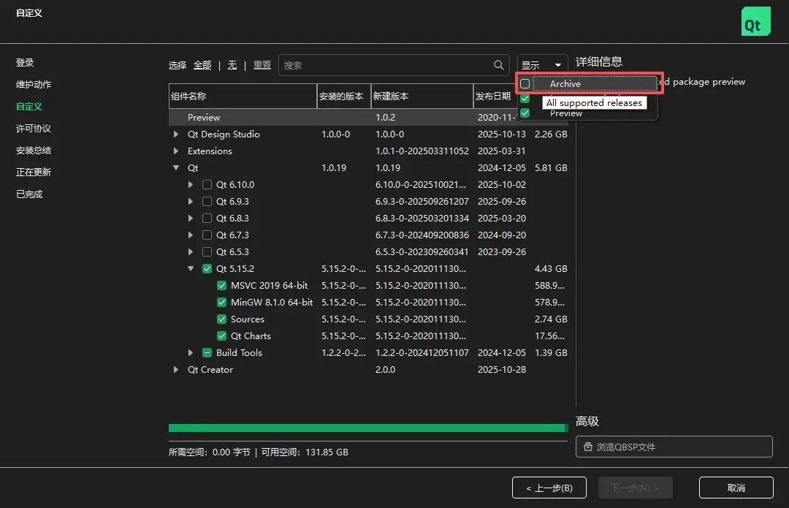Select the Preview menu entry label
The image size is (789, 508).
click(566, 113)
